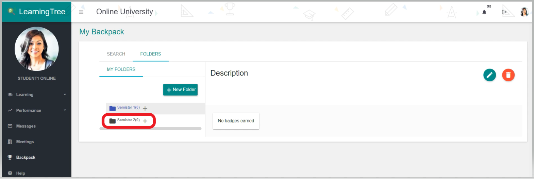Open the user avatar in top-right corner
This screenshot has width=534, height=179.
524,12
